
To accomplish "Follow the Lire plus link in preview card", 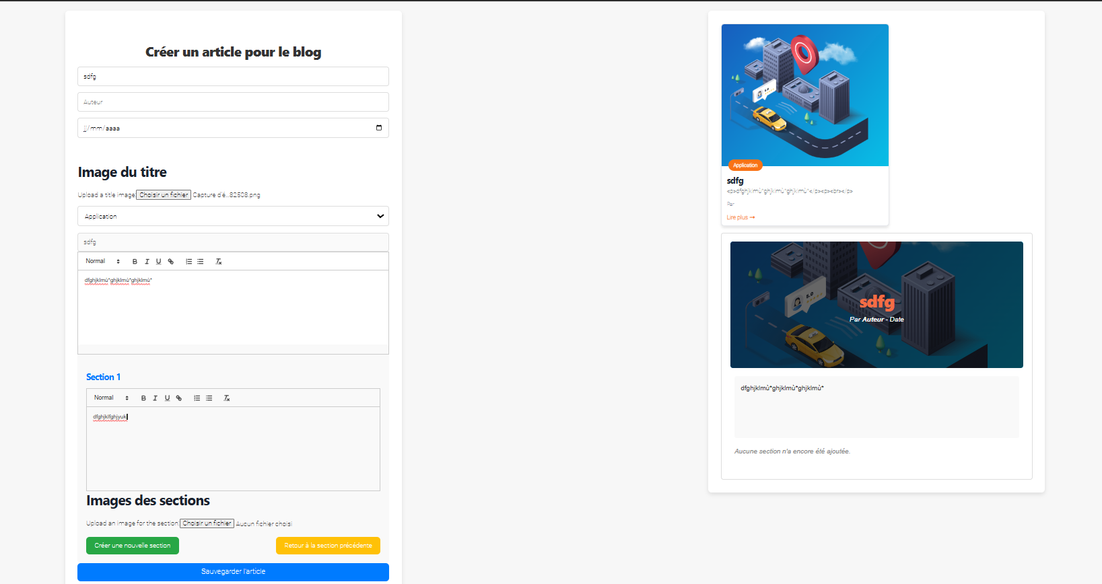I will pos(741,217).
